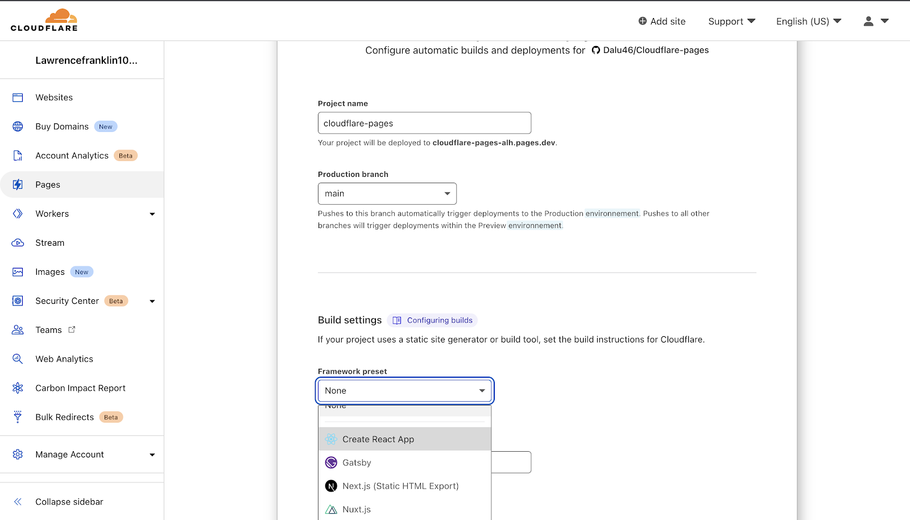Click the Teams external link icon

[x=72, y=329]
